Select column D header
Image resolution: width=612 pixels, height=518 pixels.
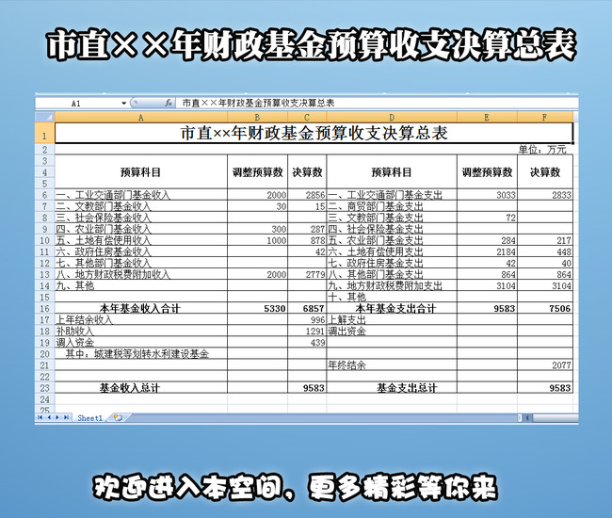point(392,117)
